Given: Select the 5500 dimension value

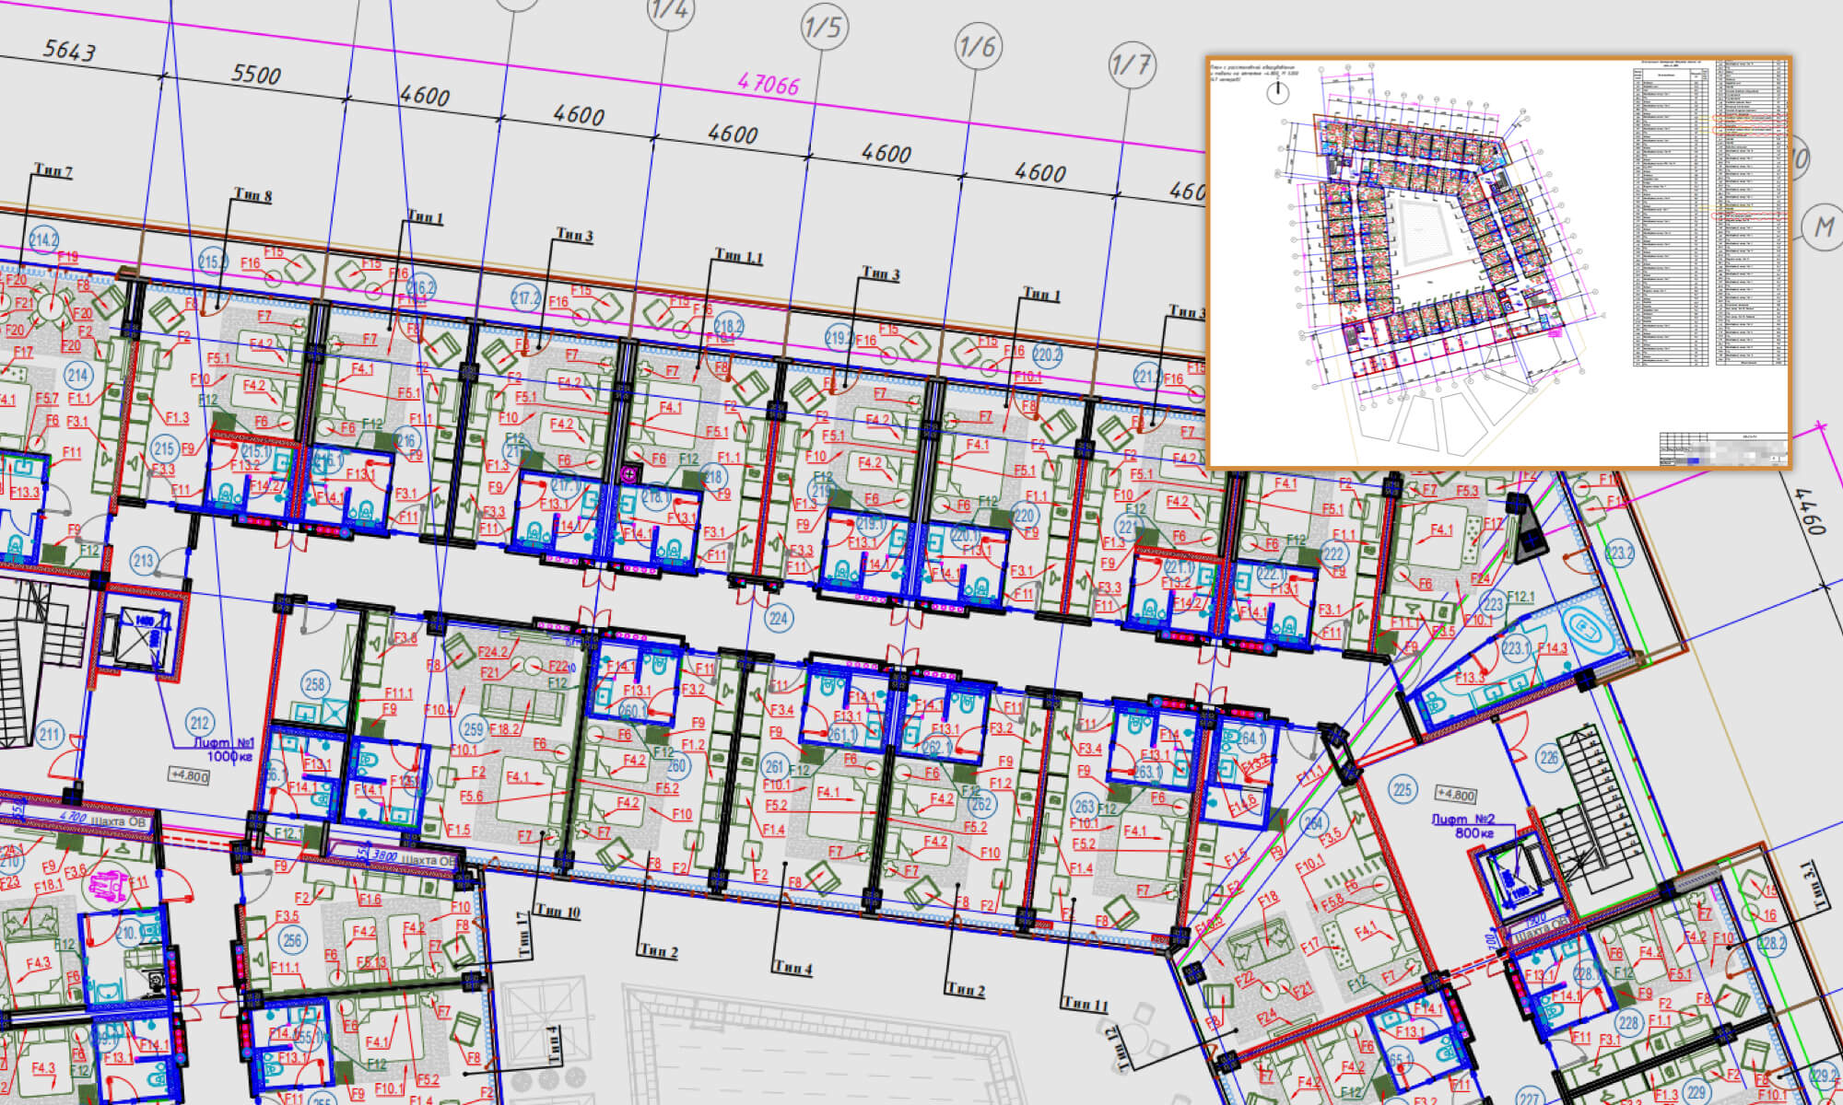Looking at the screenshot, I should point(256,74).
